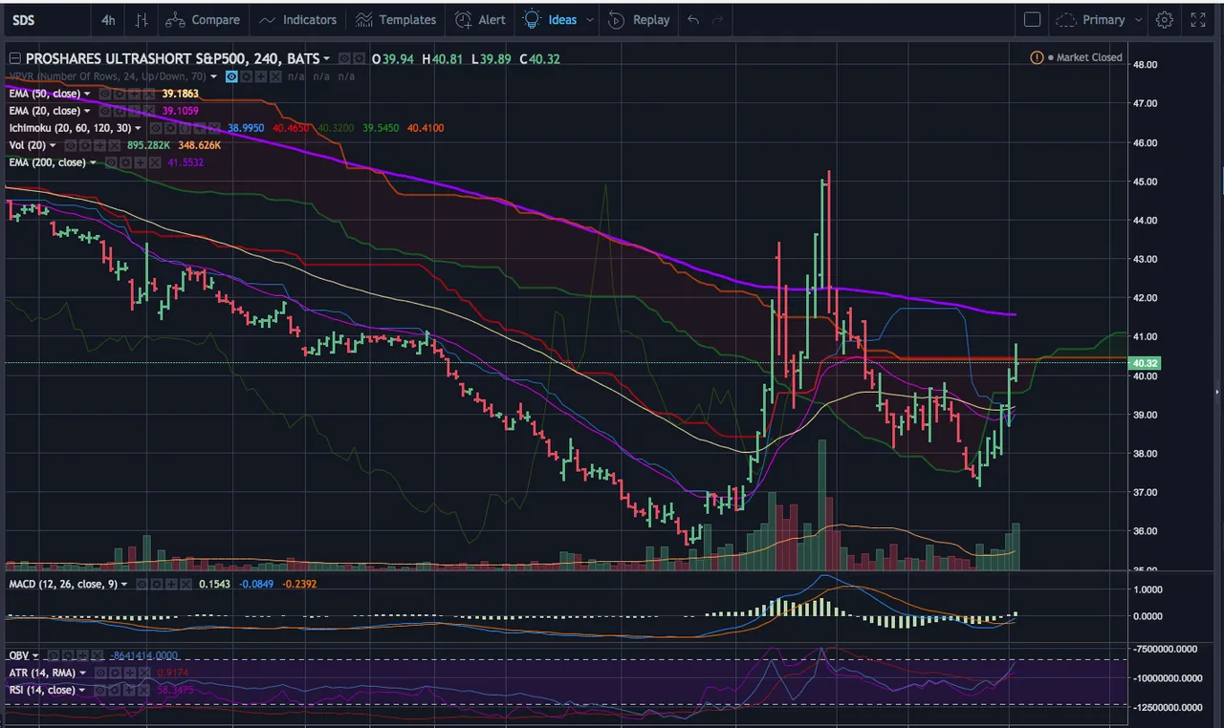Undo the last chart action

click(693, 20)
